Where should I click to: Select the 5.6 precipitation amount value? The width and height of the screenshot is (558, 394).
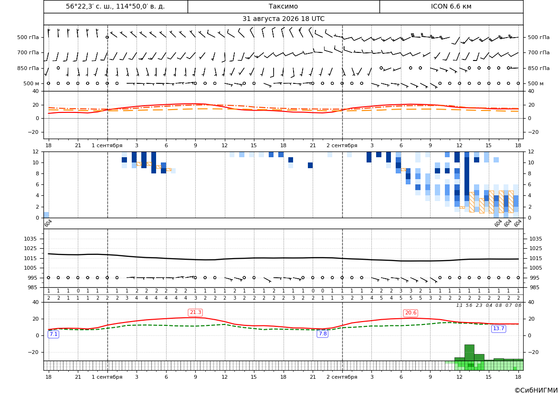click(x=469, y=305)
